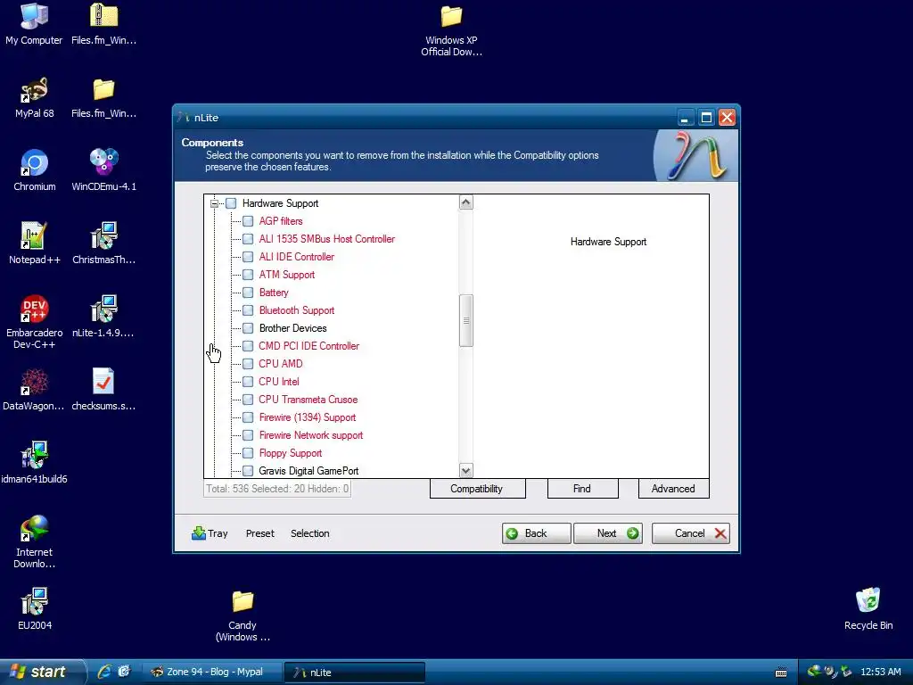The width and height of the screenshot is (913, 685).
Task: Check the CPU AMD checkbox
Action: click(x=248, y=364)
